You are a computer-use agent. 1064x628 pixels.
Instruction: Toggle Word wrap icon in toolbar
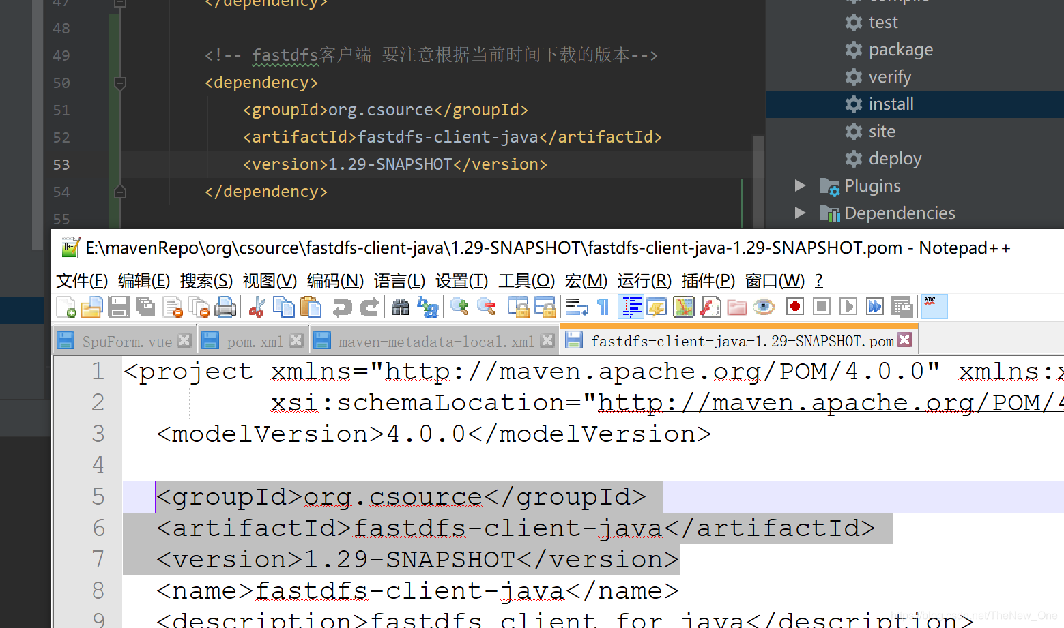coord(577,308)
